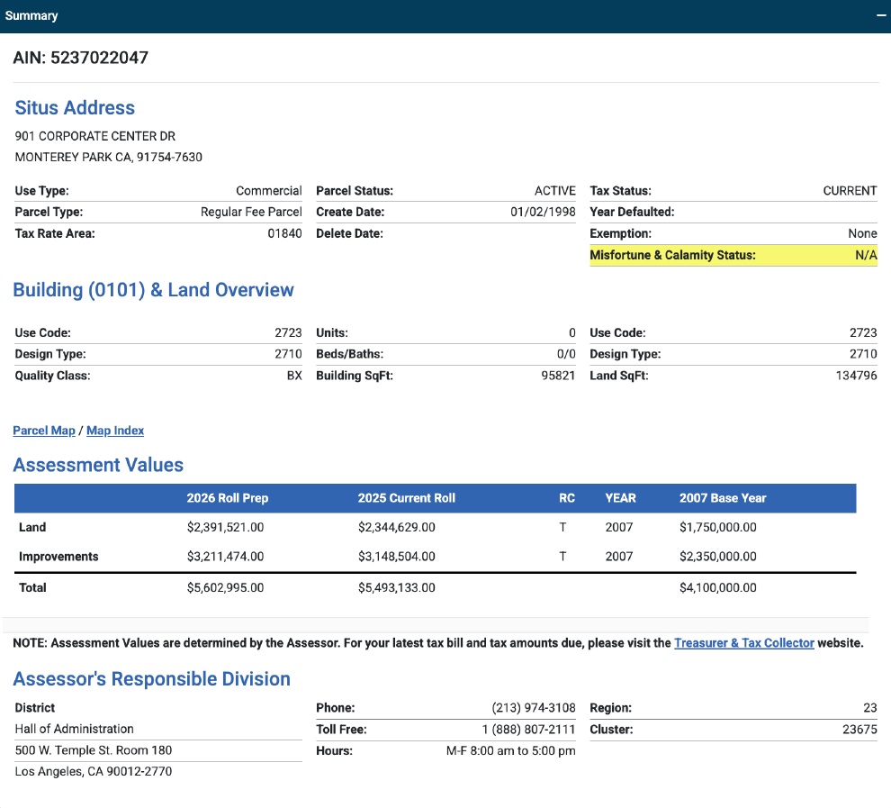Click the toll free number 1 (888) 807-2111
This screenshot has width=891, height=808.
tap(528, 729)
